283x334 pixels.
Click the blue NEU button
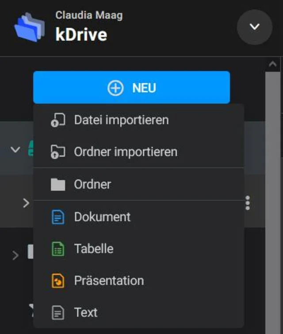(132, 87)
